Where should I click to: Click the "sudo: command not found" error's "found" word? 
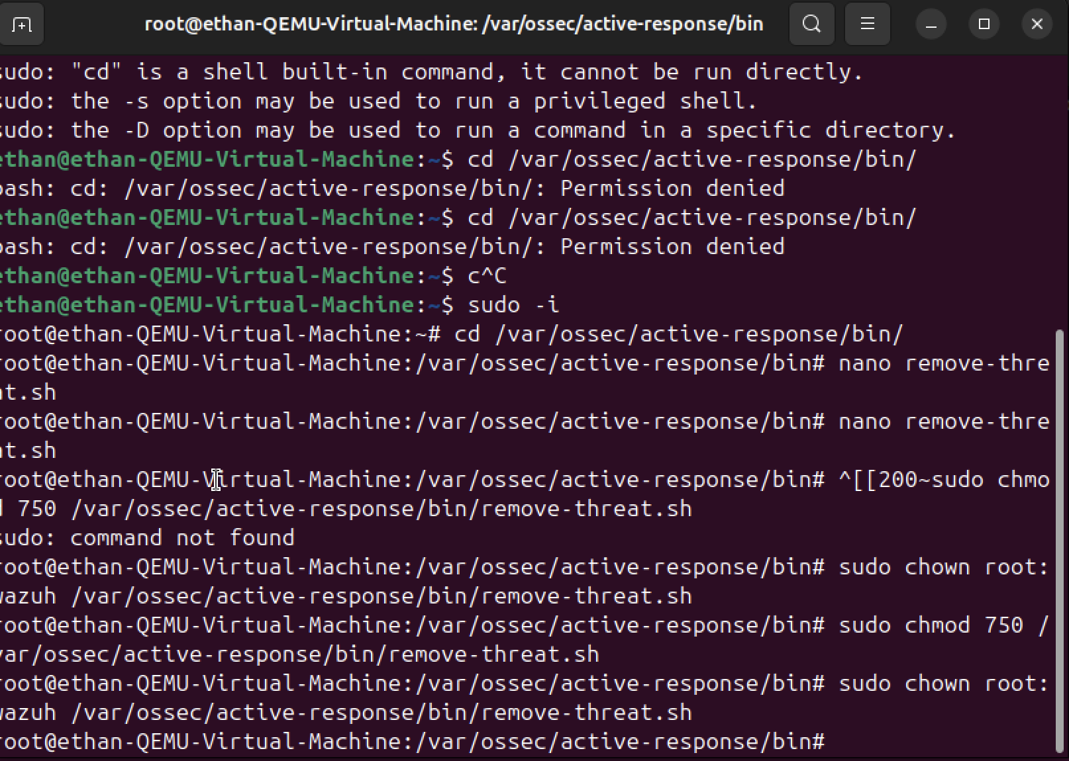pyautogui.click(x=262, y=538)
